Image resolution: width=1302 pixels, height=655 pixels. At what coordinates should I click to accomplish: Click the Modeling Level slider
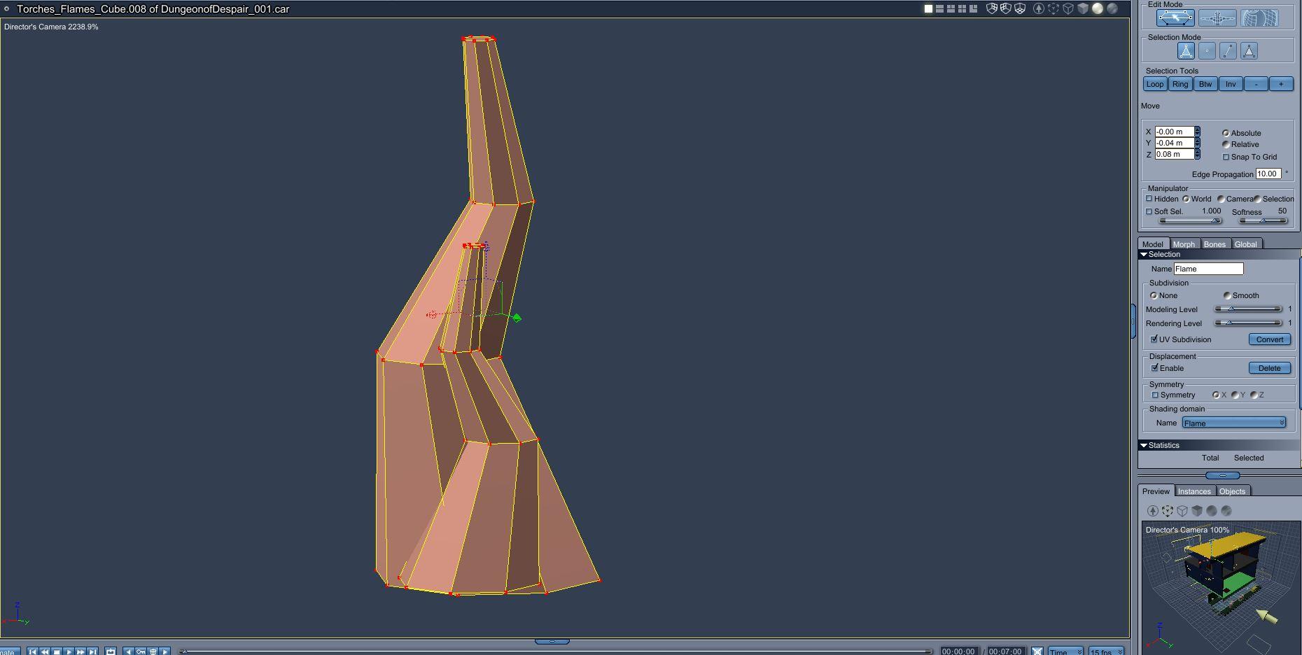point(1249,309)
